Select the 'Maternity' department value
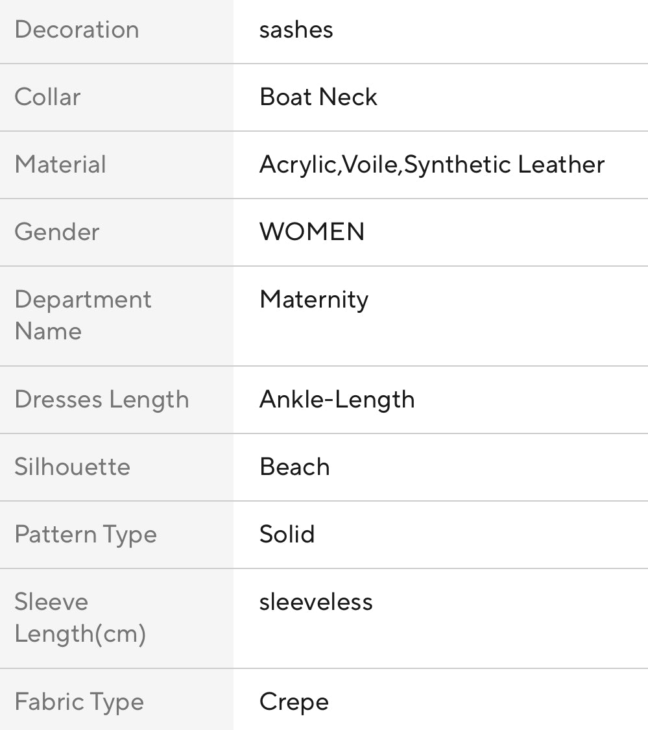This screenshot has height=730, width=648. (x=314, y=300)
